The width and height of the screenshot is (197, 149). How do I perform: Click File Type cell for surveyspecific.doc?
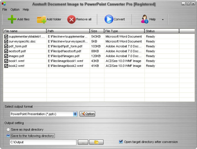tap(124, 41)
